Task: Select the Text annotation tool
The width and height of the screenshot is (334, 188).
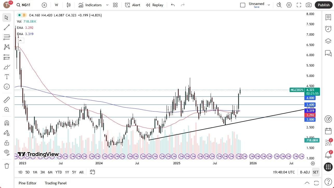Action: (x=7, y=76)
